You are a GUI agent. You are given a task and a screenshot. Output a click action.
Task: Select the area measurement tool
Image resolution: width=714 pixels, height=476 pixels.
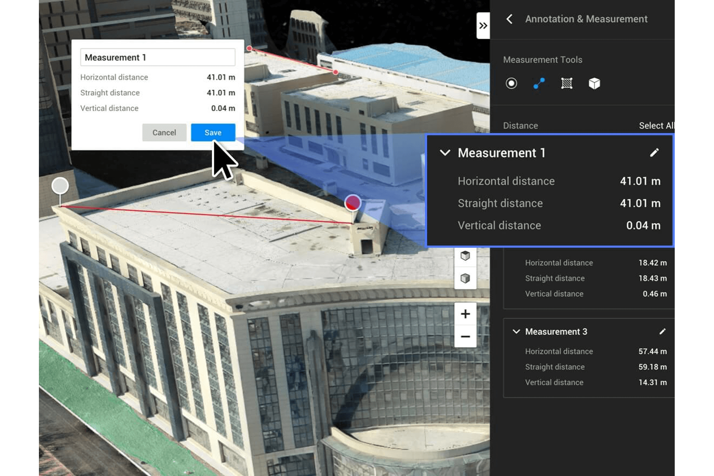coord(567,84)
